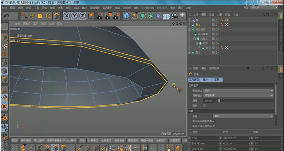Enable 断开平滑着色斜角 checkbox

coord(214,126)
